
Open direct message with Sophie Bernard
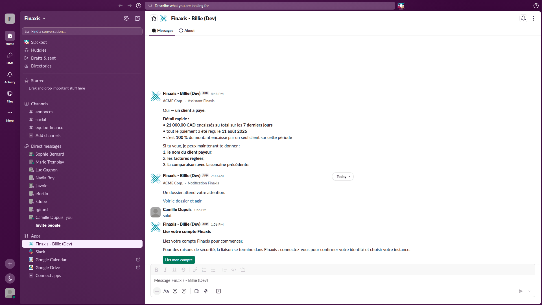[82, 154]
